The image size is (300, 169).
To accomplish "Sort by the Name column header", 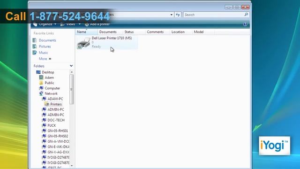I will (x=86, y=32).
